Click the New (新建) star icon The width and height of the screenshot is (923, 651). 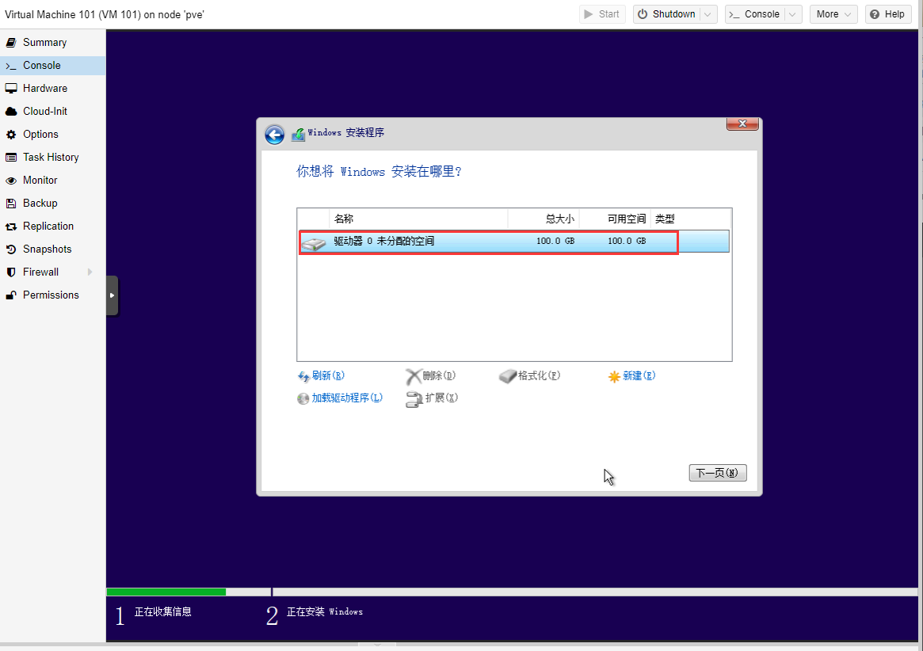tap(614, 377)
